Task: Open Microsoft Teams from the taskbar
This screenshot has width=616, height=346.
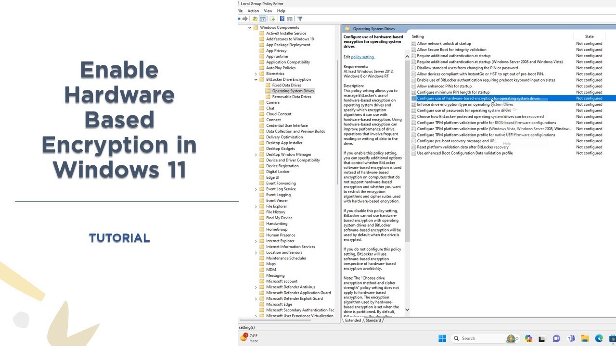Action: point(571,338)
